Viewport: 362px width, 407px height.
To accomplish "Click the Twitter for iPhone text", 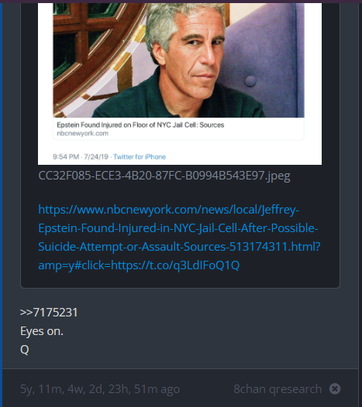I will (140, 157).
